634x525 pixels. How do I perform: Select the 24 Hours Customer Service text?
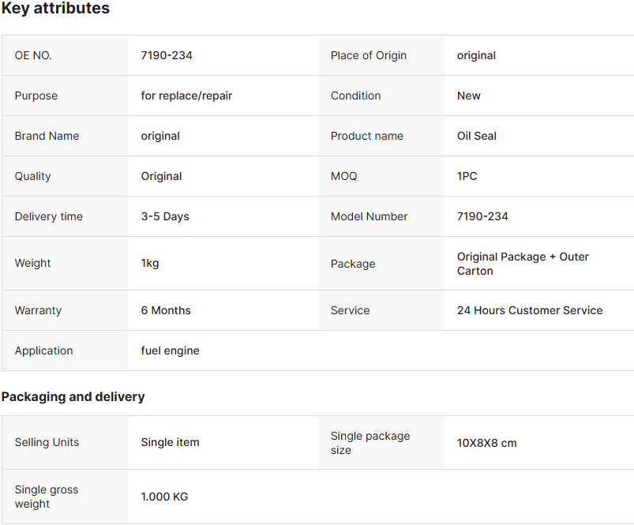[530, 310]
